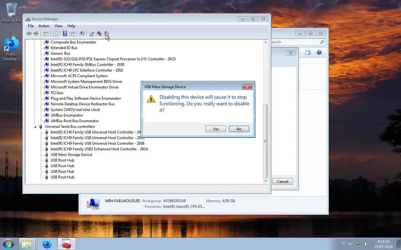401x250 pixels.
Task: Open the Recycle Bin desktop icon
Action: (x=12, y=13)
